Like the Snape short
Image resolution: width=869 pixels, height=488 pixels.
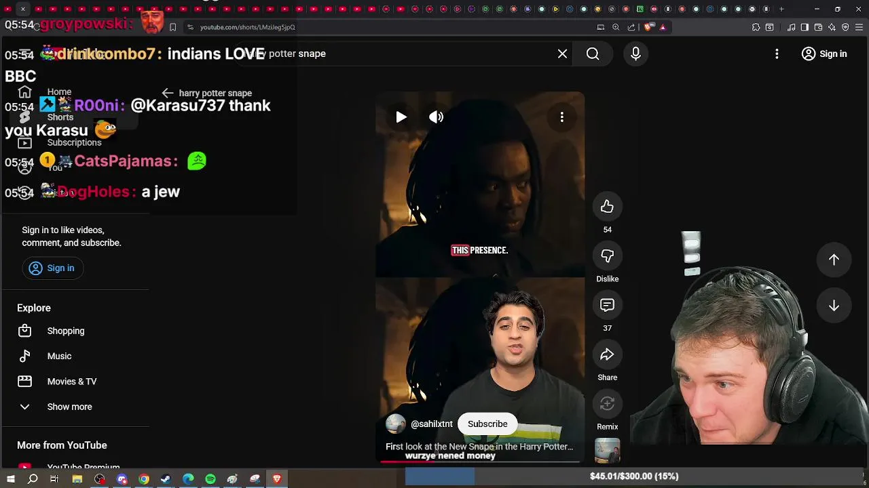(x=607, y=207)
